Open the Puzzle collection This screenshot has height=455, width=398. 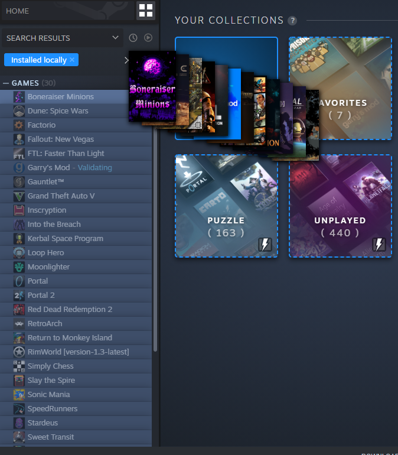coord(226,206)
